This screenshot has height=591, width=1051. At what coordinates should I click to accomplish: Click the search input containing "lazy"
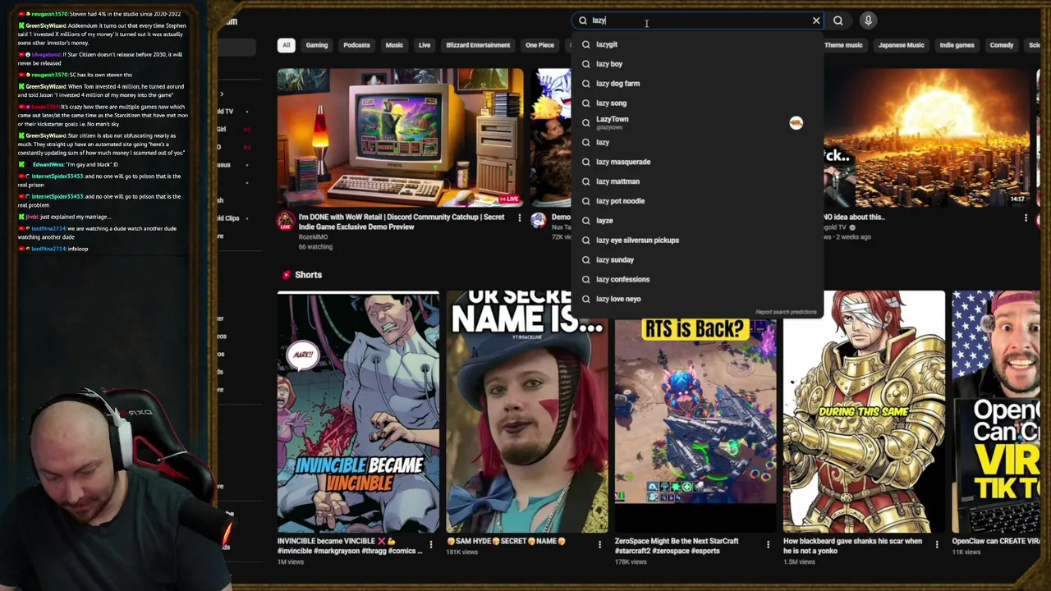point(698,21)
